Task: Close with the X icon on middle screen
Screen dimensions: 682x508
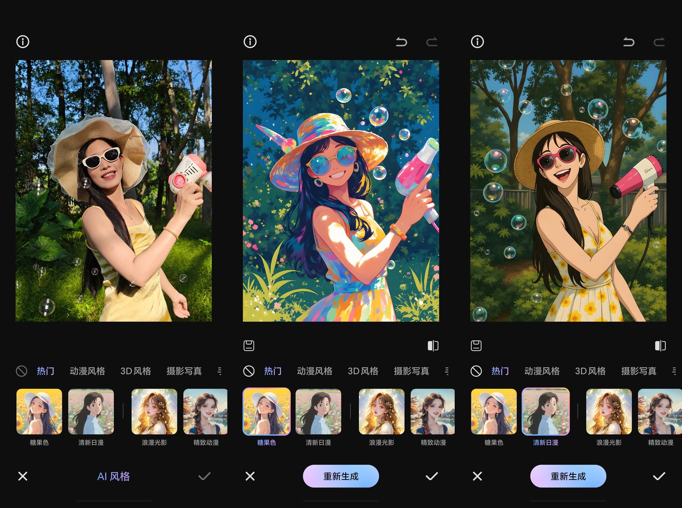Action: pyautogui.click(x=250, y=476)
